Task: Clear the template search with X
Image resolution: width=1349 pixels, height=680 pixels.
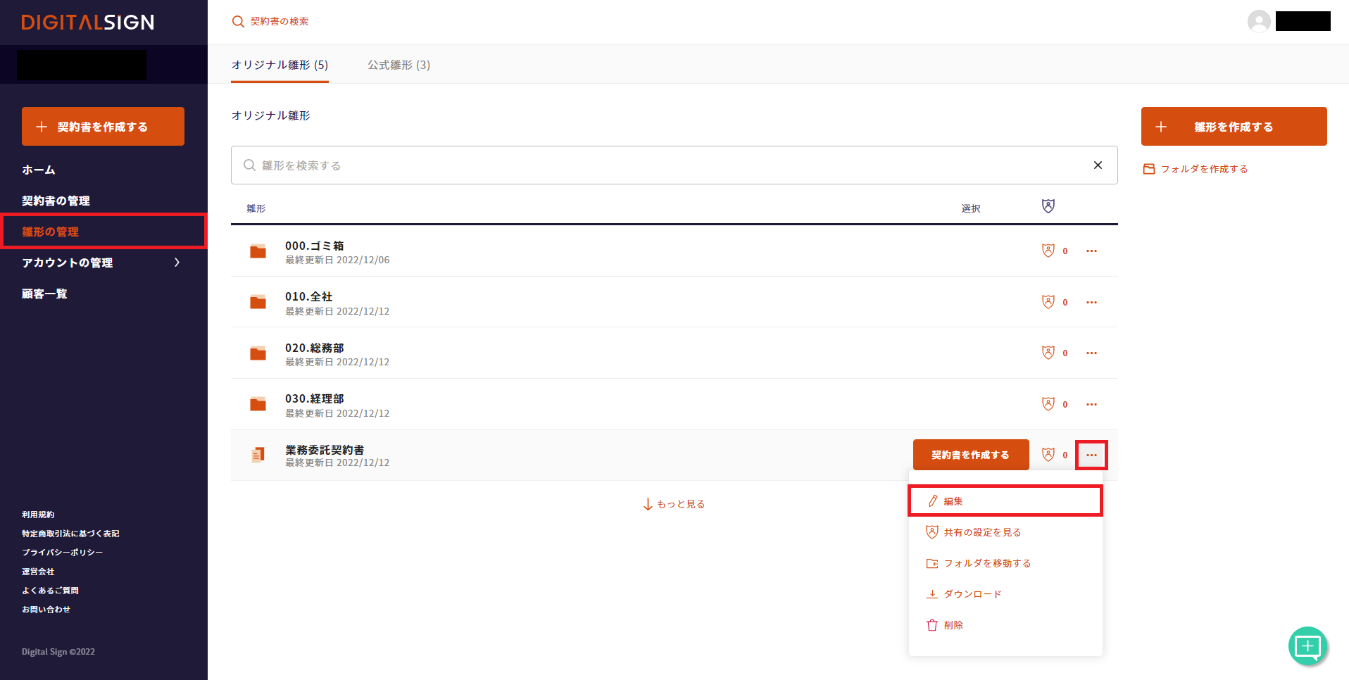Action: (1098, 165)
